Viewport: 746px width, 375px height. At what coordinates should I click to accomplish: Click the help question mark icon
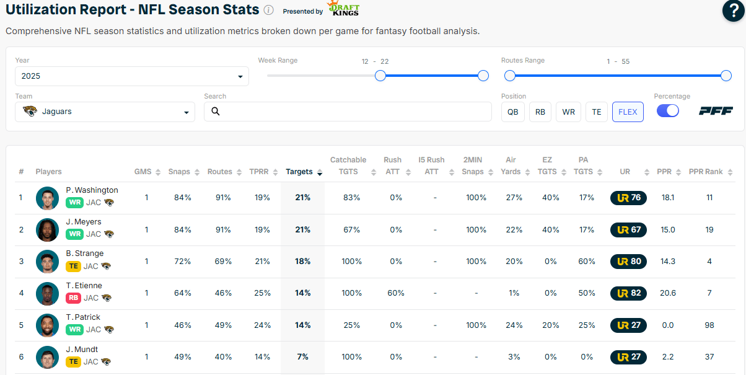click(x=733, y=11)
